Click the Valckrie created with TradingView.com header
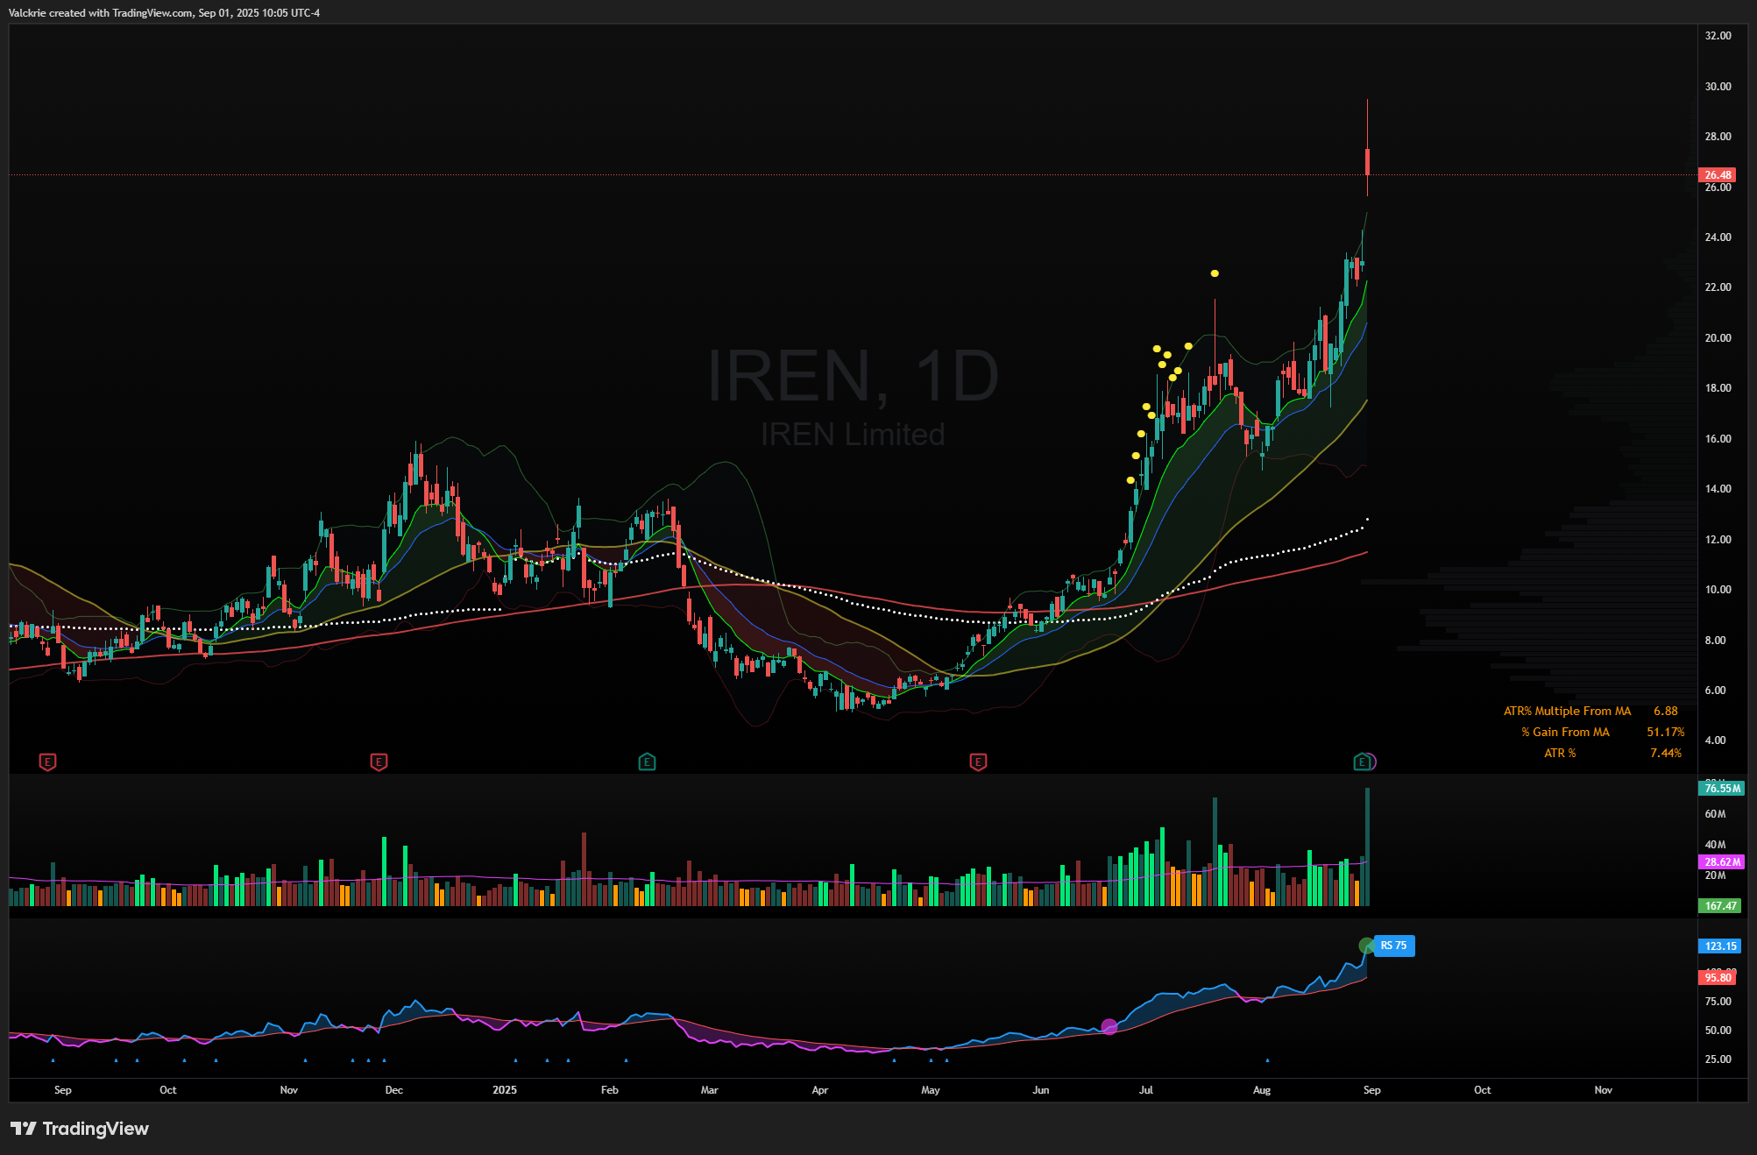1757x1155 pixels. click(x=164, y=12)
